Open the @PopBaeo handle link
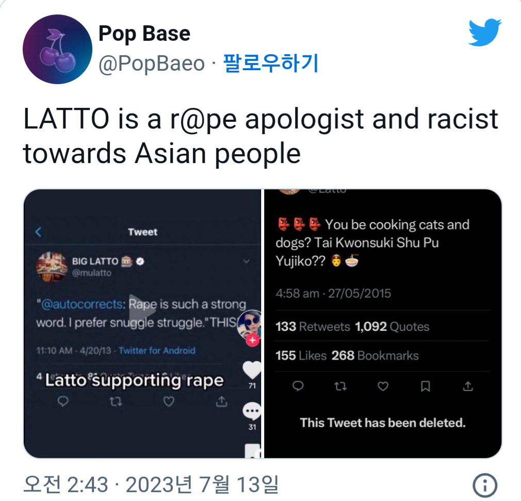The image size is (521, 501). (152, 63)
